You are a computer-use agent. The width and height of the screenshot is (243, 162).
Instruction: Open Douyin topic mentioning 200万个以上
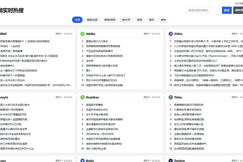click(17, 149)
